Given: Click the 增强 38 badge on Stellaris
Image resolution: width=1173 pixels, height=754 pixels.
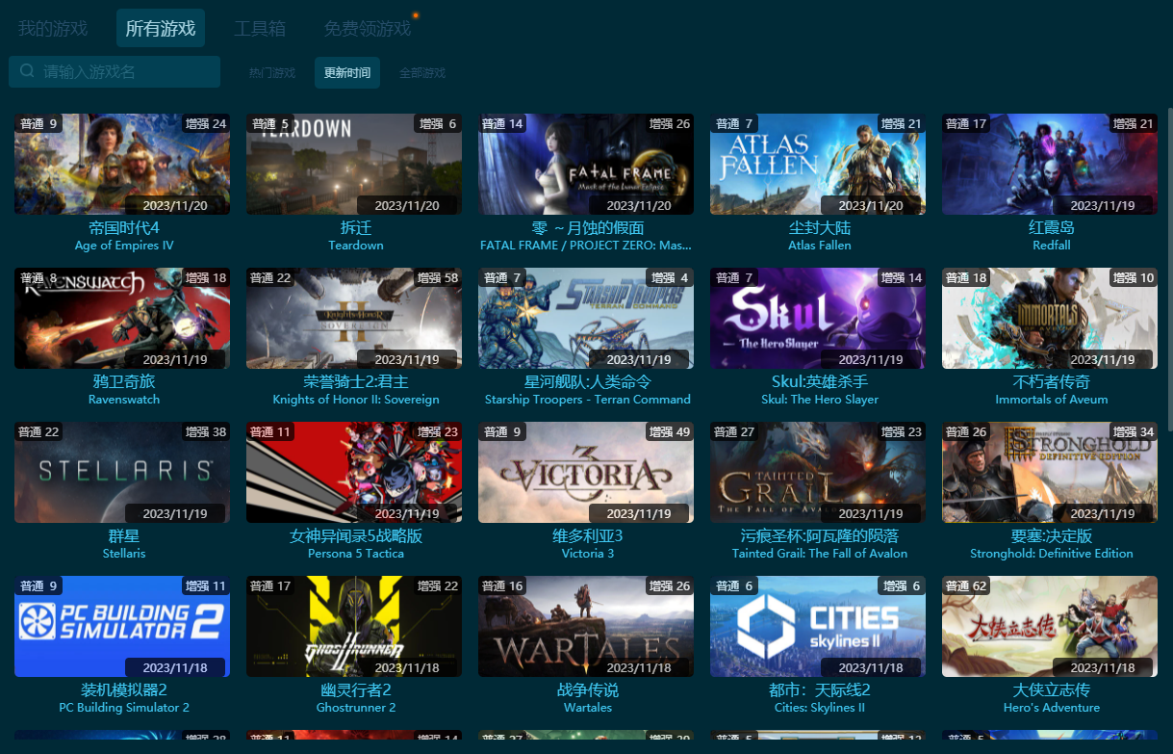Looking at the screenshot, I should coord(206,432).
